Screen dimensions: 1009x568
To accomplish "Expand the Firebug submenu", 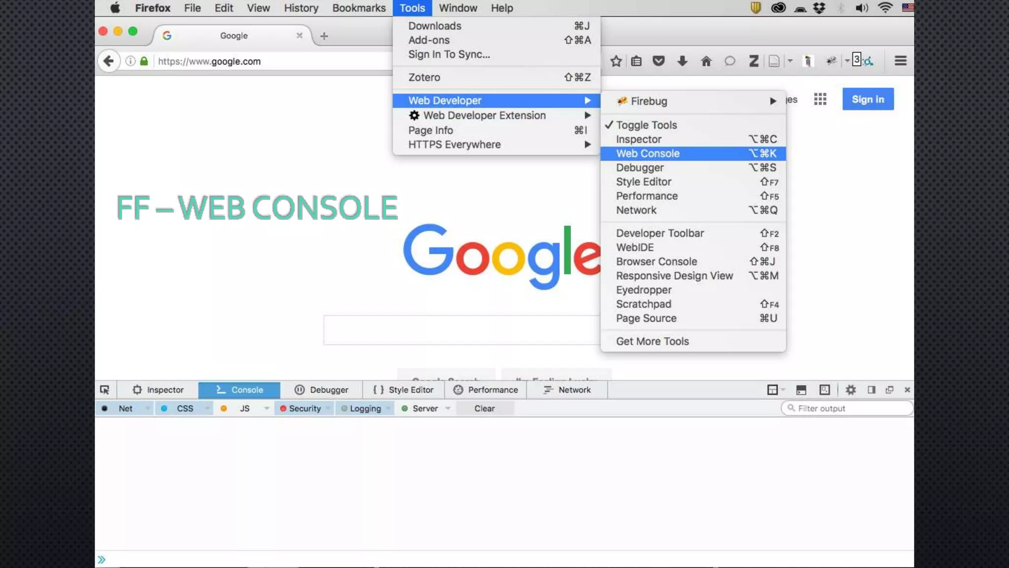I will [693, 101].
